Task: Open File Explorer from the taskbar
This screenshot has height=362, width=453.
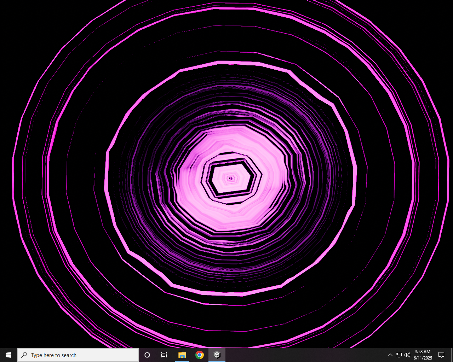Action: pyautogui.click(x=182, y=355)
